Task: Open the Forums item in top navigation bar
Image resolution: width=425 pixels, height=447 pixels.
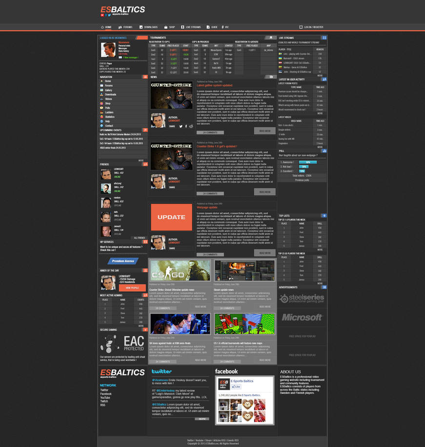Action: tap(125, 27)
